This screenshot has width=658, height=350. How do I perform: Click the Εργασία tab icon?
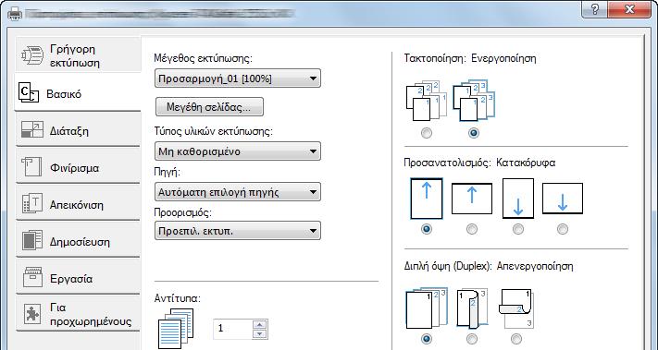[x=32, y=277]
